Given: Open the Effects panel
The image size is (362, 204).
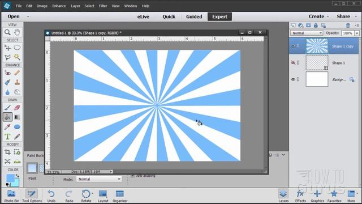Looking at the screenshot, I should pos(300,196).
